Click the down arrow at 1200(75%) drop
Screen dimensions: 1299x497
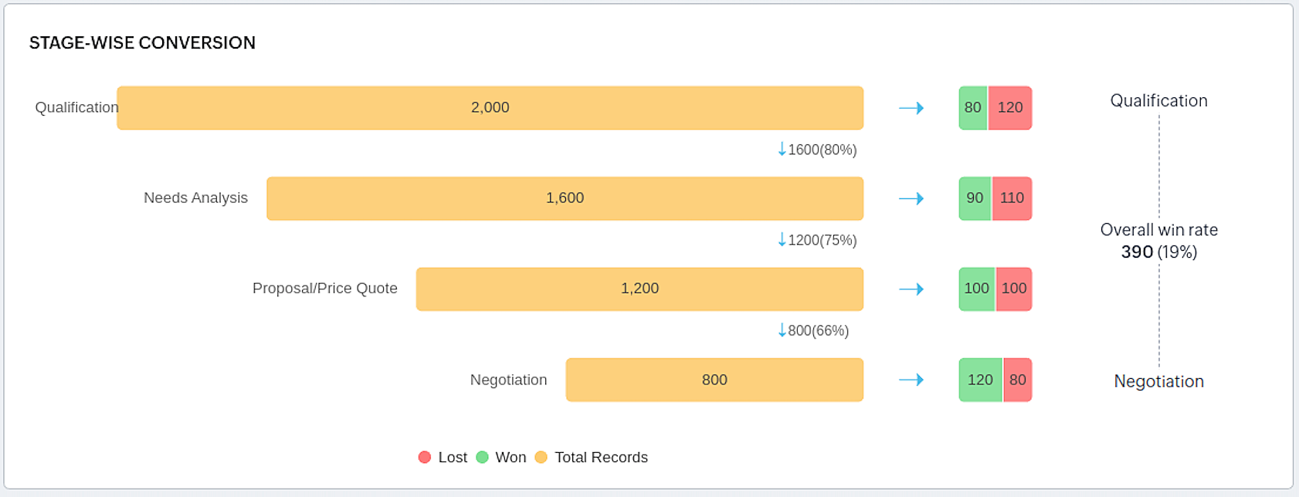pyautogui.click(x=782, y=239)
